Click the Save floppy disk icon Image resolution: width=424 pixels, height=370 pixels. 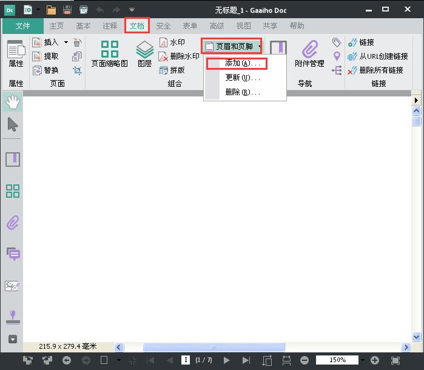click(x=67, y=10)
